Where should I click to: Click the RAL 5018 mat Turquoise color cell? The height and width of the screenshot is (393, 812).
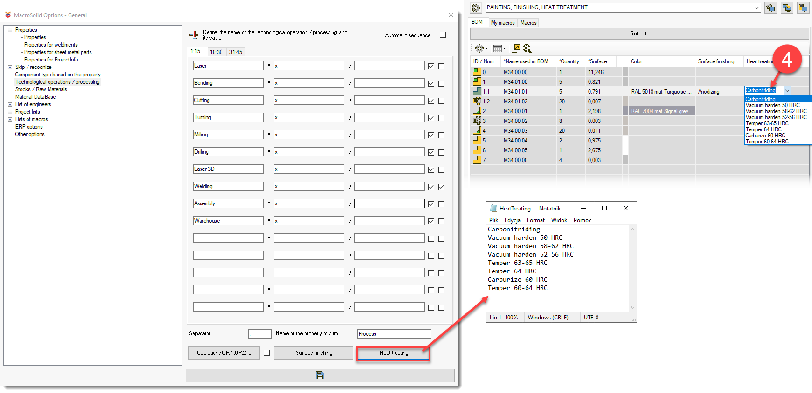tap(661, 92)
